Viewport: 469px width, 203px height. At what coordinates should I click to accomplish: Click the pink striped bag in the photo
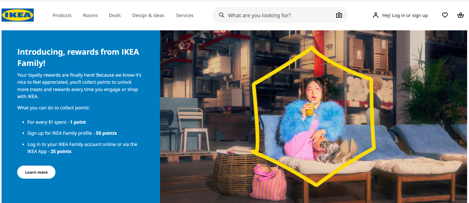pyautogui.click(x=268, y=183)
